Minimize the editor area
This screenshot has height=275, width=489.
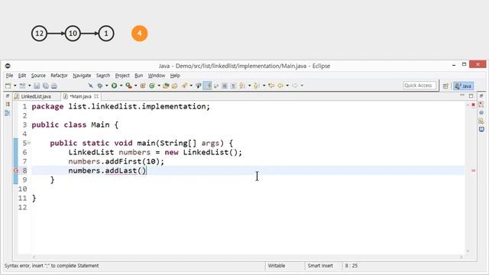tap(462, 95)
